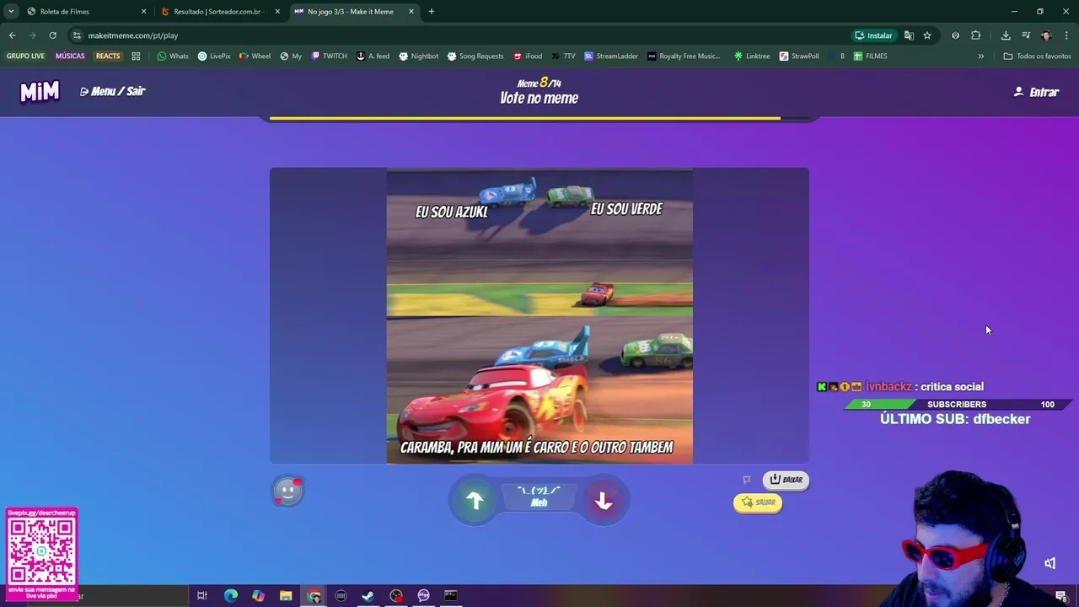Click the yellow Salvar button
This screenshot has width=1079, height=607.
(758, 502)
